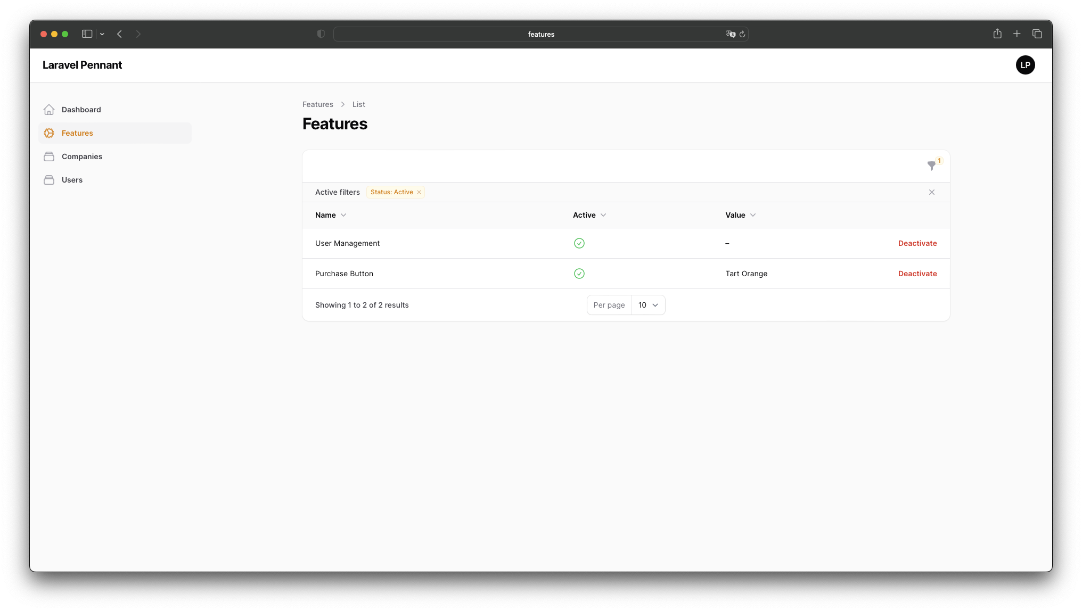This screenshot has width=1082, height=611.
Task: Click the Features gear icon in sidebar
Action: point(49,133)
